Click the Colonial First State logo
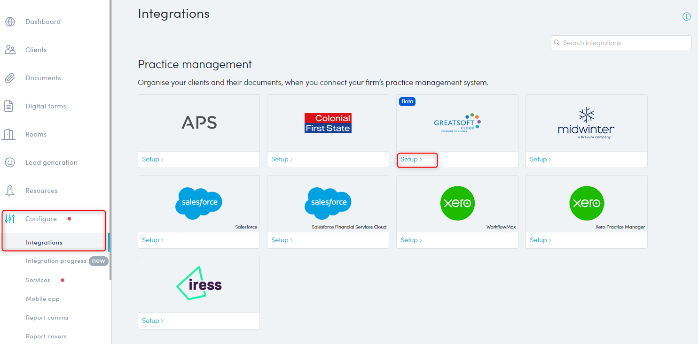 (x=328, y=123)
